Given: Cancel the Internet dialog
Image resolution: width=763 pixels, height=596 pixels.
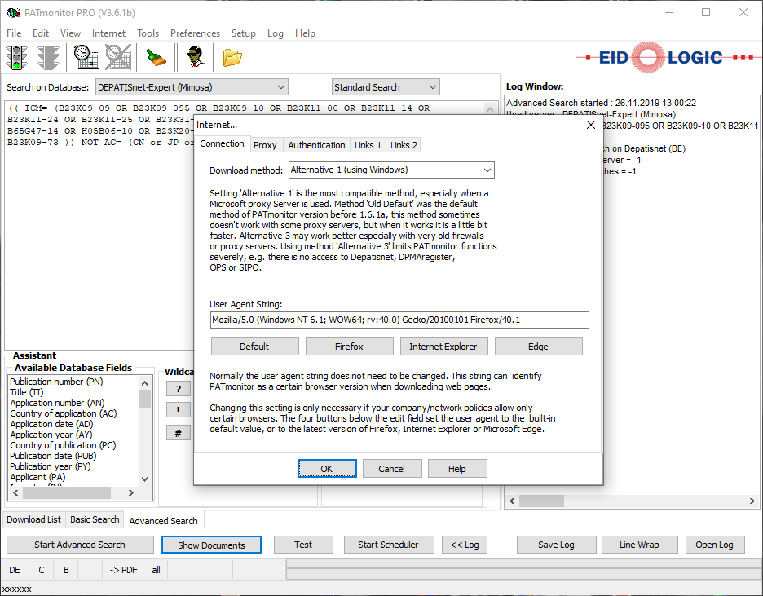Looking at the screenshot, I should 392,469.
